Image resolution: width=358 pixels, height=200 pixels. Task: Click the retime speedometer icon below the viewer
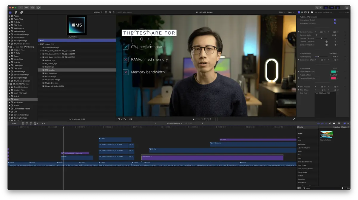[x=131, y=119]
